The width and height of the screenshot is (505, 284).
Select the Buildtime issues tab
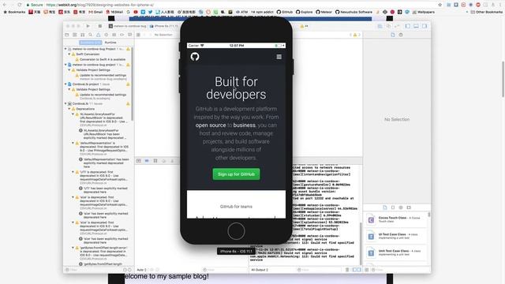point(91,43)
